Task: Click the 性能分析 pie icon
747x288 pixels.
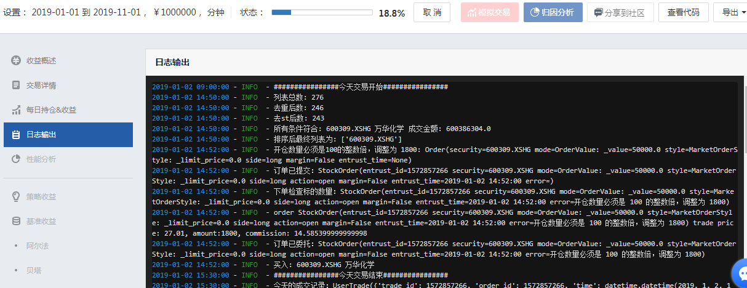Action: click(17, 159)
